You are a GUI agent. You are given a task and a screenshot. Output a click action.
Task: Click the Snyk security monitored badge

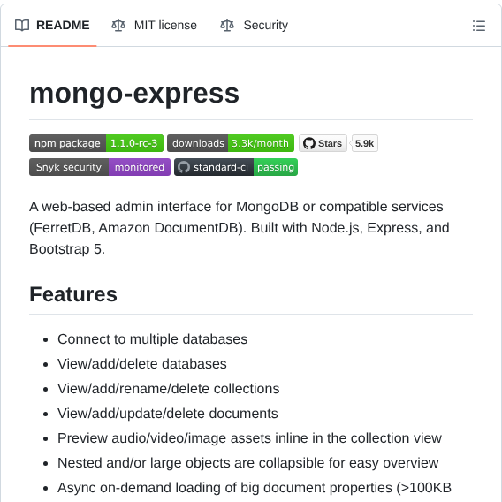(x=100, y=167)
